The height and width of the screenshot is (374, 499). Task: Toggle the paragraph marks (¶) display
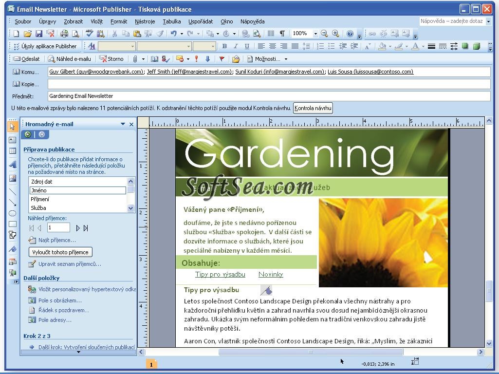[x=282, y=34]
